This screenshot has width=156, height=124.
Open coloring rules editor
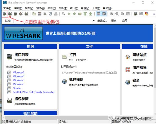(x=146, y=14)
